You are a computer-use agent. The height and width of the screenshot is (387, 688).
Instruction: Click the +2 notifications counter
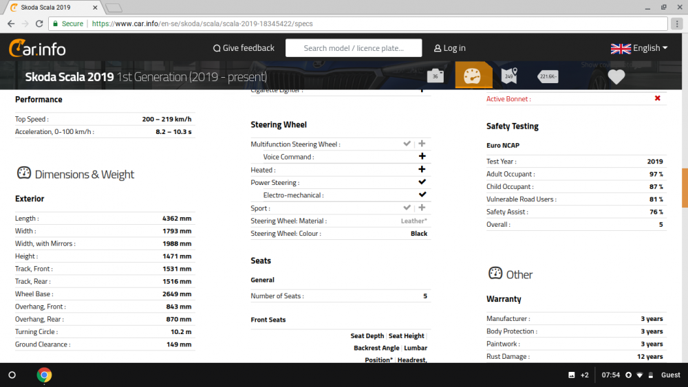click(x=584, y=375)
